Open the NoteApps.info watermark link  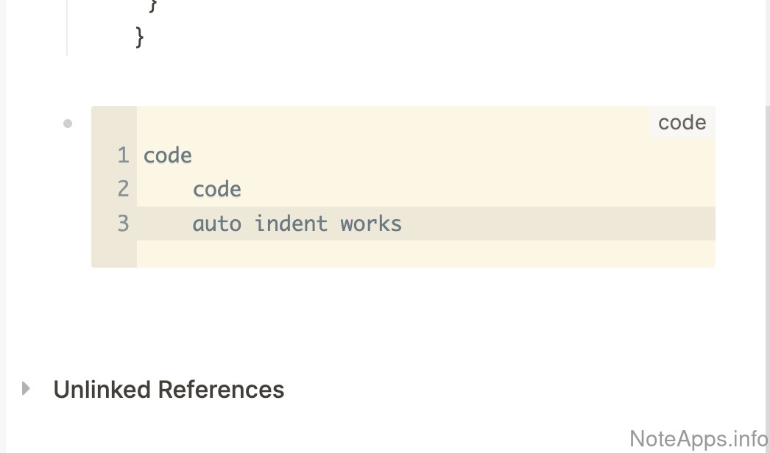pos(699,439)
